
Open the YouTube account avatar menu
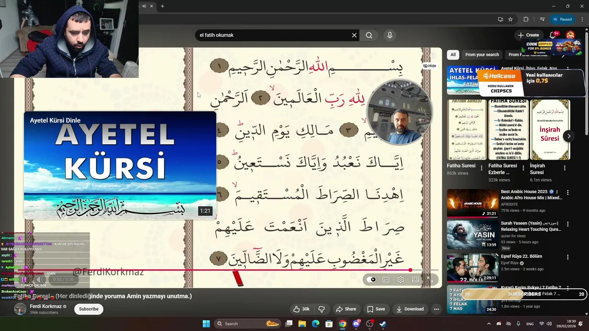570,35
